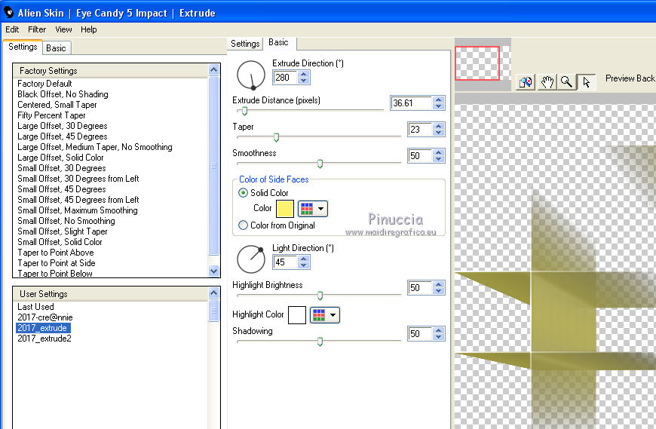This screenshot has height=429, width=656.
Task: Click the Extrude Direction dial
Action: click(x=251, y=75)
